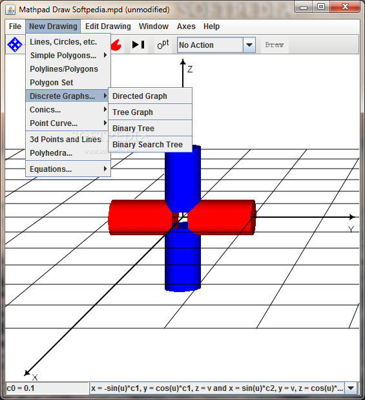
Task: Expand the Equations submenu
Action: [x=68, y=169]
